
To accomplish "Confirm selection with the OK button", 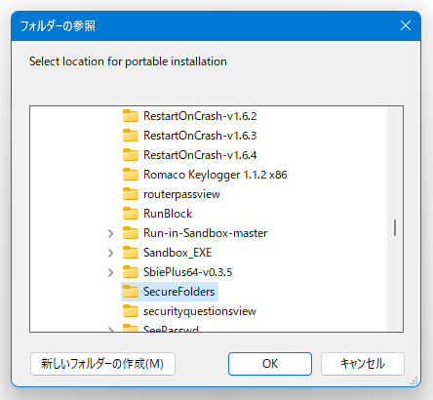I will point(270,364).
